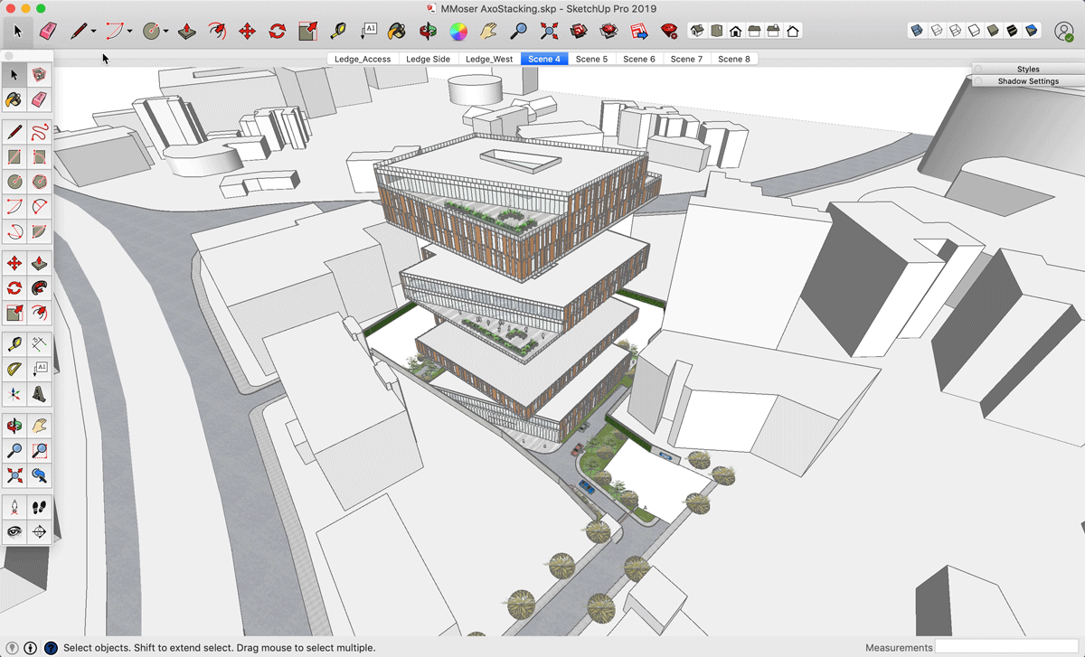This screenshot has width=1085, height=657.
Task: Open dropdown arrow beside the Pencil tool
Action: tap(93, 32)
